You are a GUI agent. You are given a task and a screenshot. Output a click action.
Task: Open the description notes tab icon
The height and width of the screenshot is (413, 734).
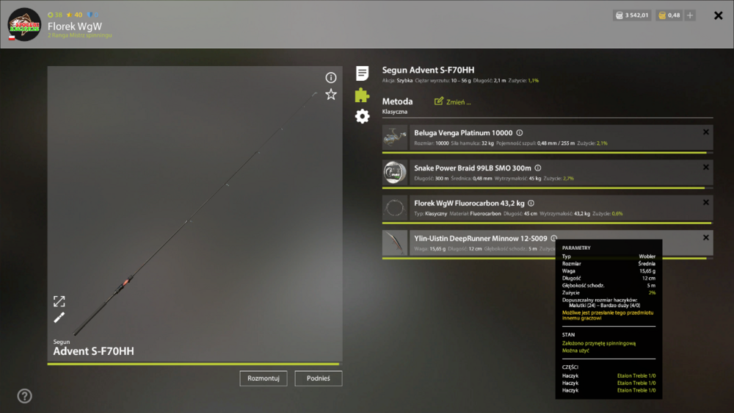pos(363,73)
